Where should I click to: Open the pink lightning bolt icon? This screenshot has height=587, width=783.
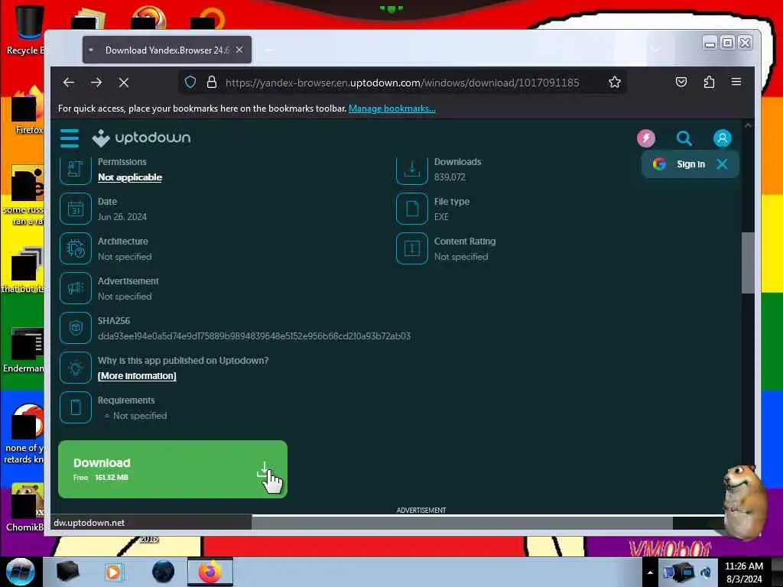[645, 138]
